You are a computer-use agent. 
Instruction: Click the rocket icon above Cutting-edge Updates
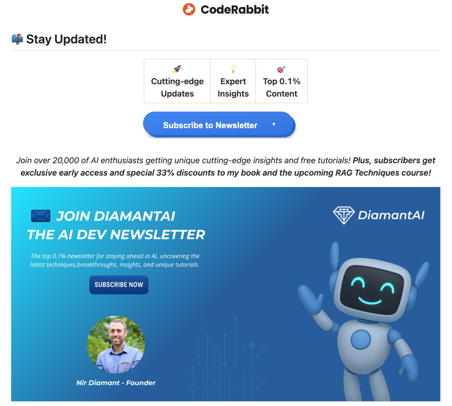point(177,69)
